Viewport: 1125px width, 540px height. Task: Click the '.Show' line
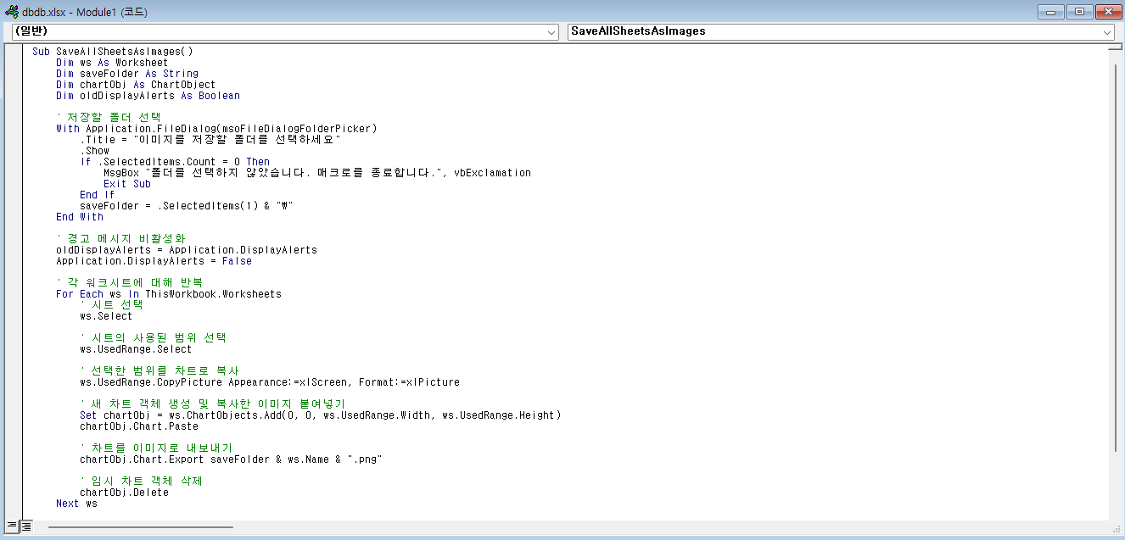95,151
